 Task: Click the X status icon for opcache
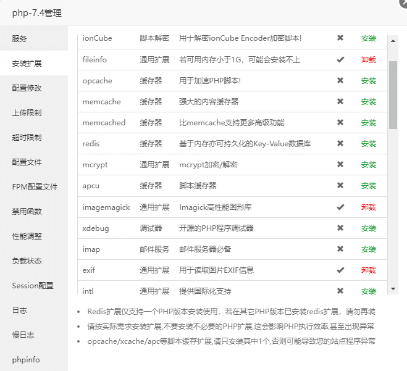[x=340, y=81]
